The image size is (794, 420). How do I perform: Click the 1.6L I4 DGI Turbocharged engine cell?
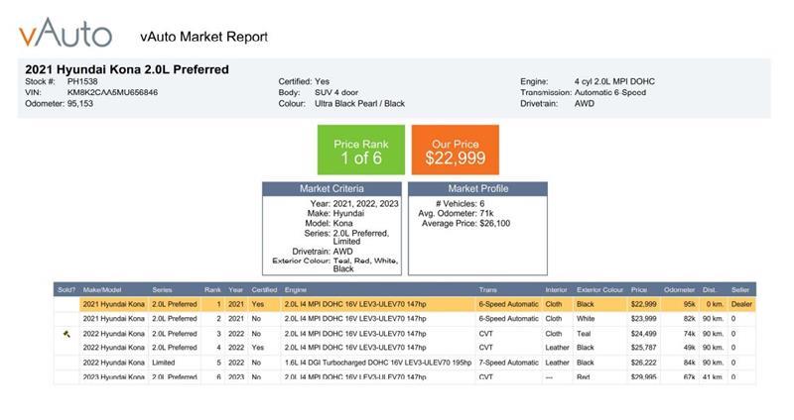pos(378,363)
